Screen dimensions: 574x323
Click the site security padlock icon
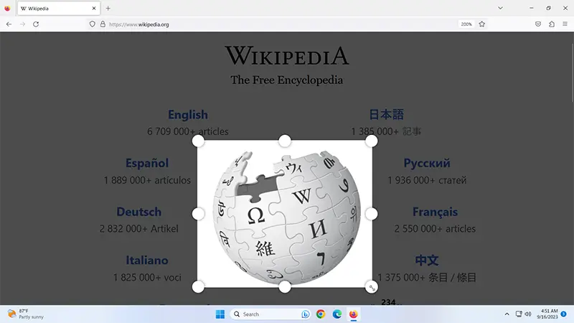click(103, 24)
